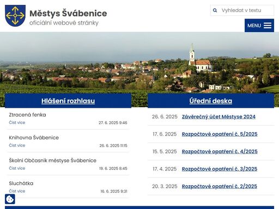
Task: Click the date '26. 6. 2025' on Úřední deska
Action: (165, 116)
